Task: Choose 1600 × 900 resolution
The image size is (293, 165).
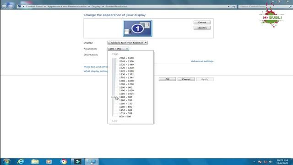Action: click(125, 88)
